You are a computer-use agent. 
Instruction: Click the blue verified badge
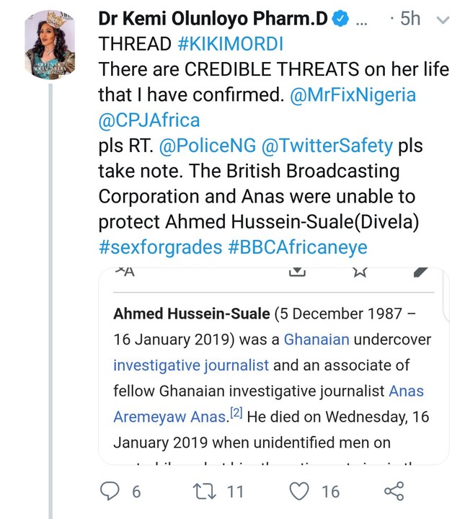pos(339,18)
